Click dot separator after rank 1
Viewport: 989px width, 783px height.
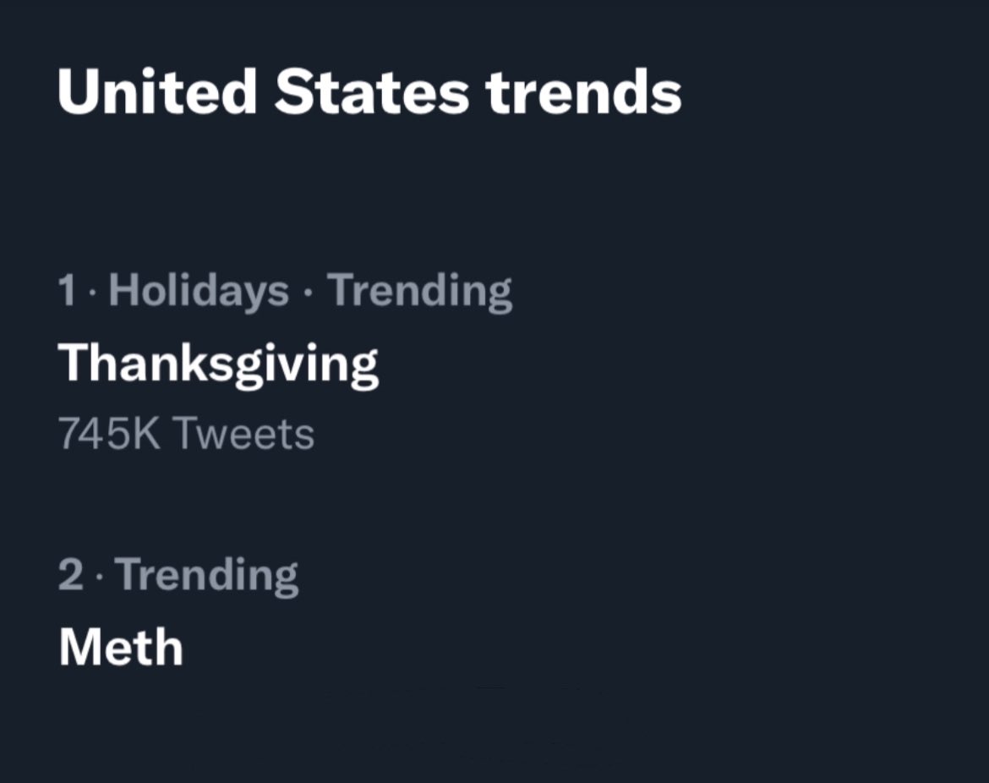[92, 293]
